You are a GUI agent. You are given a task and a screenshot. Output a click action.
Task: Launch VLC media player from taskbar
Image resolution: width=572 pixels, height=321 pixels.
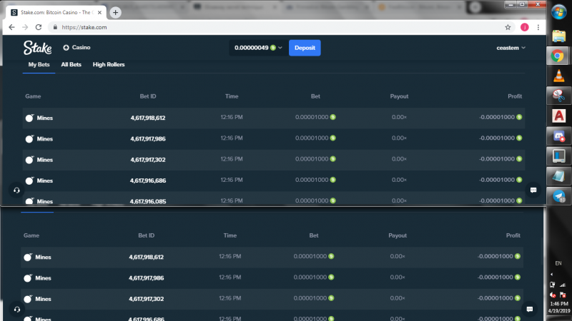[559, 76]
